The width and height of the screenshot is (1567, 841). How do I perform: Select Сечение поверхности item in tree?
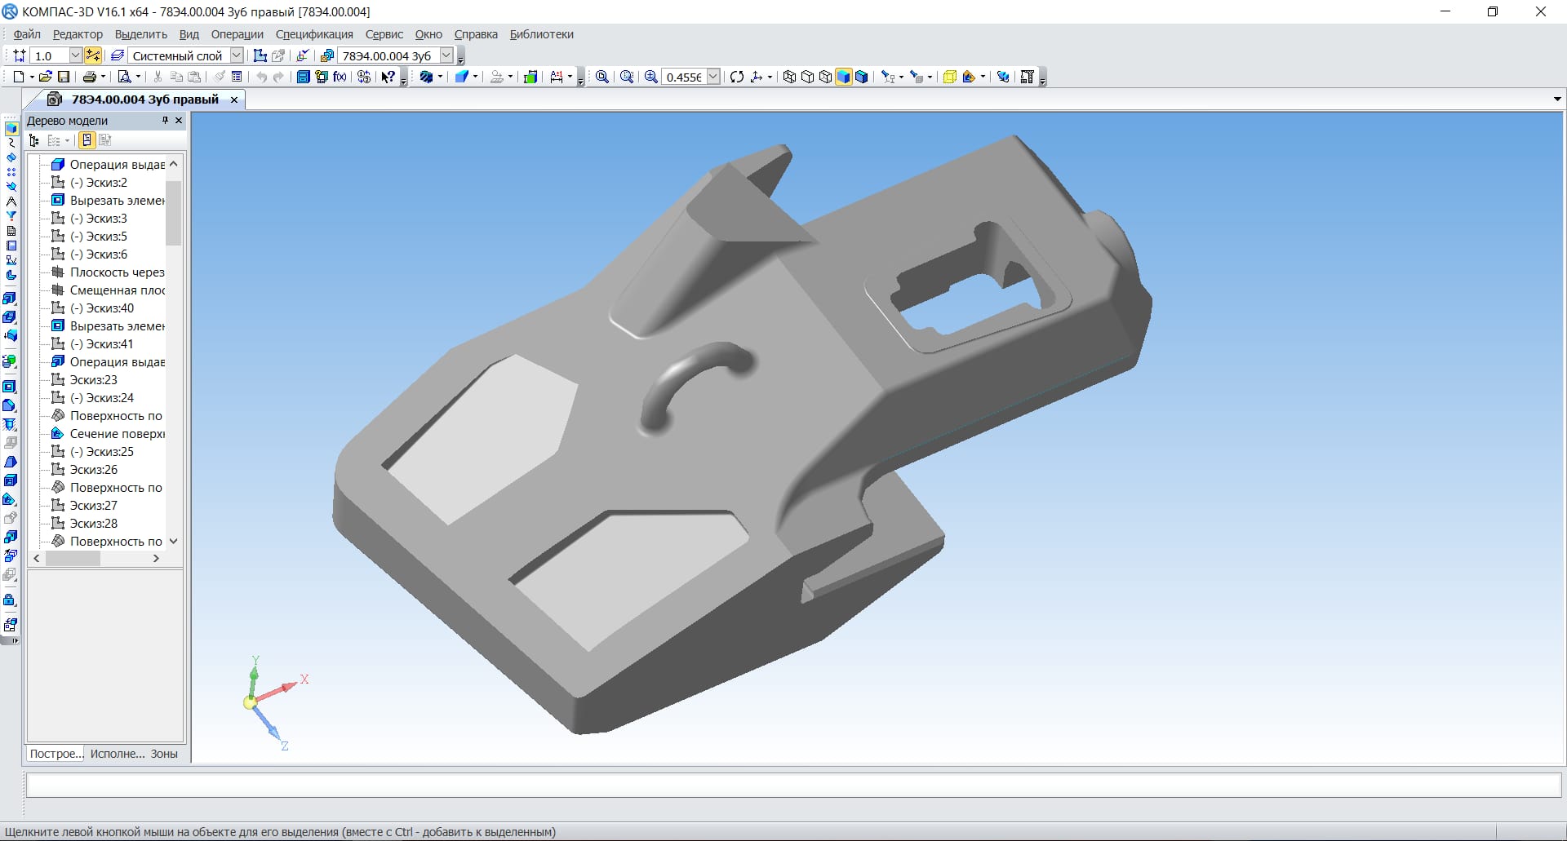pyautogui.click(x=117, y=434)
